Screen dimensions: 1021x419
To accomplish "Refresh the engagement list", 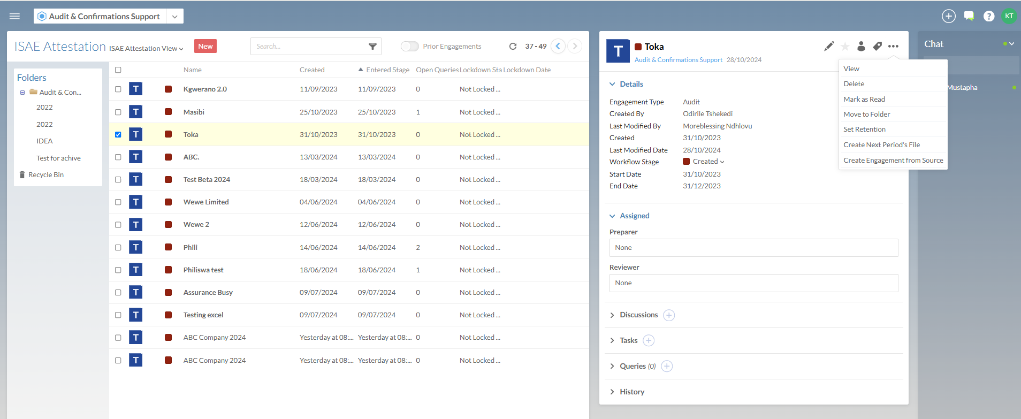I will tap(513, 47).
